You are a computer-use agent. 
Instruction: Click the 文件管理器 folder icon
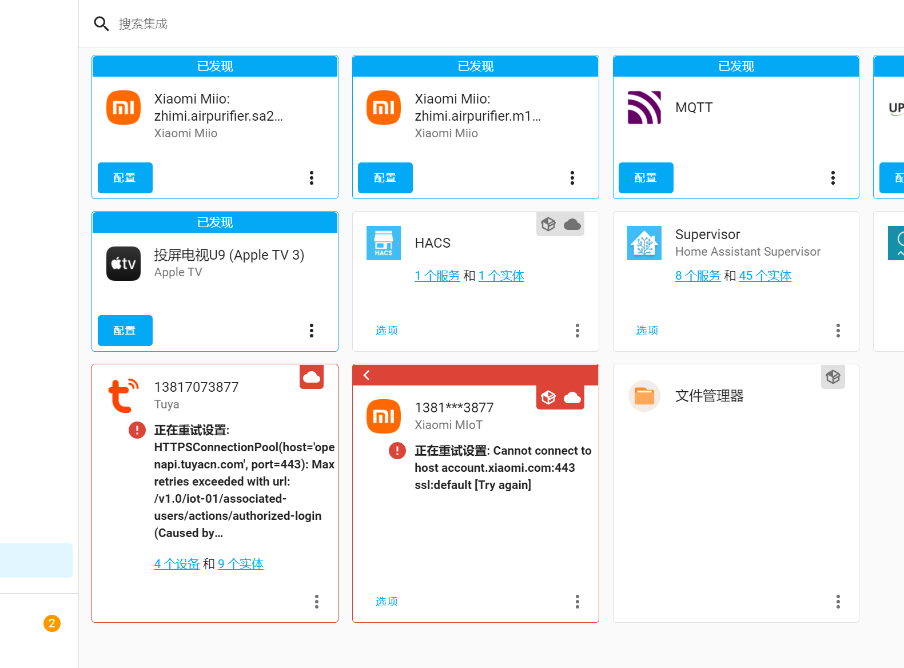(x=644, y=396)
